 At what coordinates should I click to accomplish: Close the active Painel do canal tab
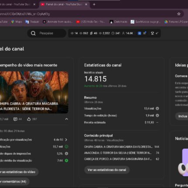(x=86, y=4)
